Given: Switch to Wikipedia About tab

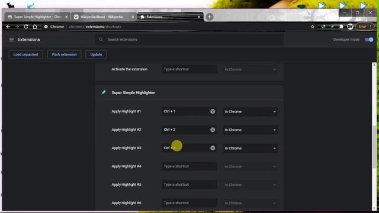Looking at the screenshot, I should pyautogui.click(x=104, y=17).
